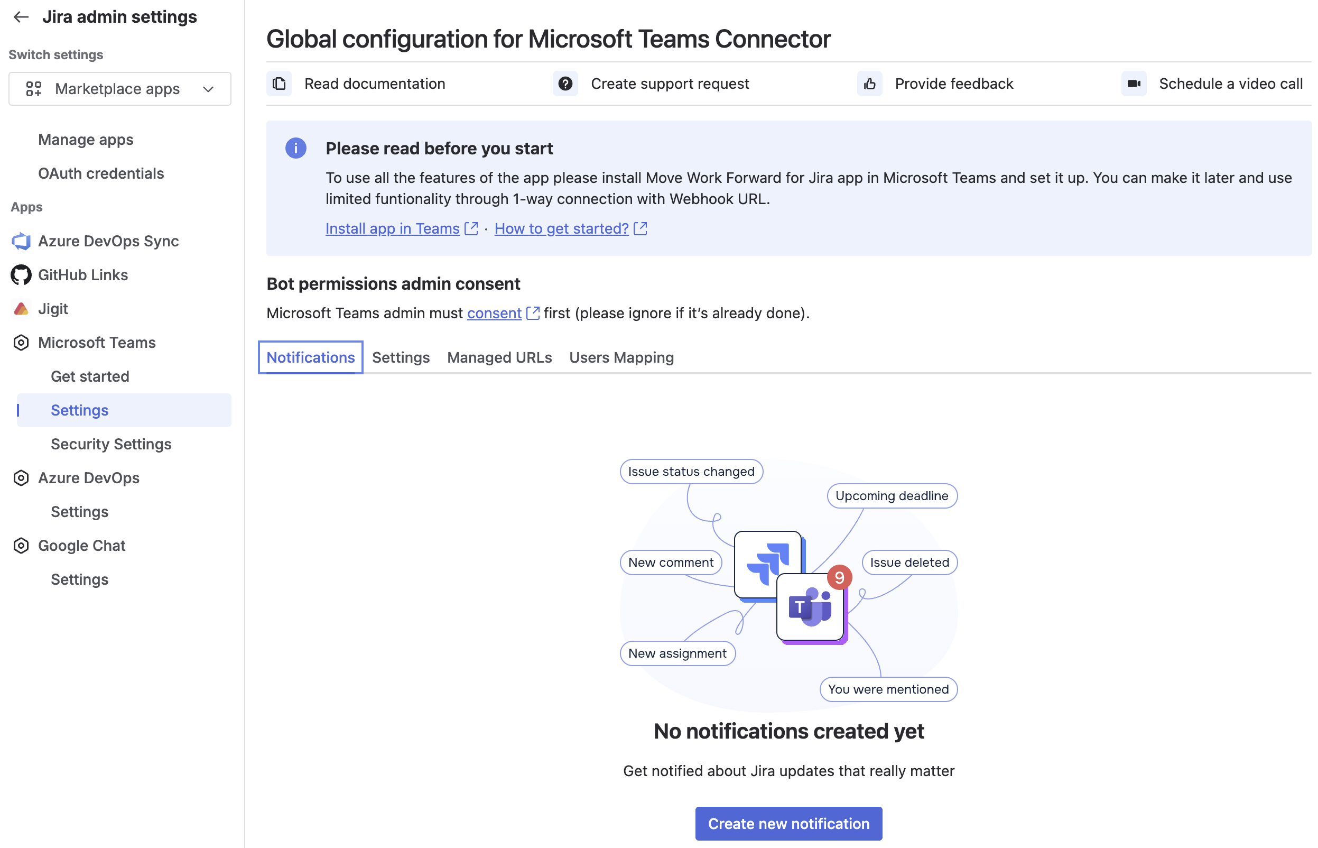Click the GitHub Links octocat icon
1318x848 pixels.
click(21, 275)
